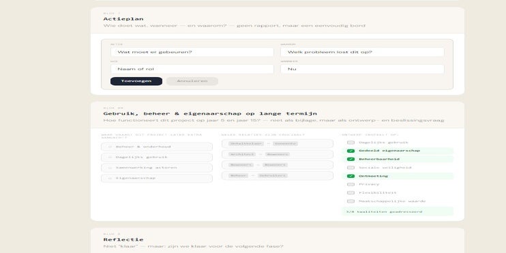506x253 pixels.
Task: Click the Toevoegen button
Action: [x=136, y=81]
